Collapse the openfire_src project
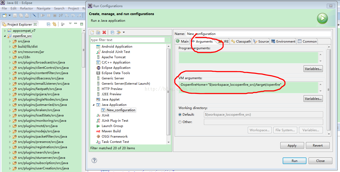Viewport: 340px width, 172px height. pyautogui.click(x=5, y=36)
